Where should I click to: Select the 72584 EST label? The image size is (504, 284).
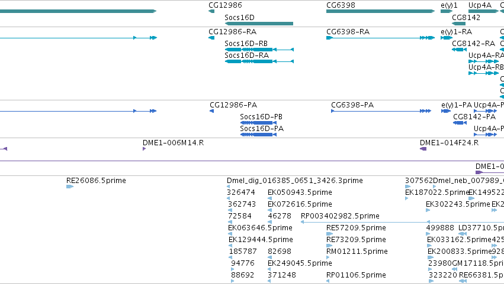[x=240, y=216]
